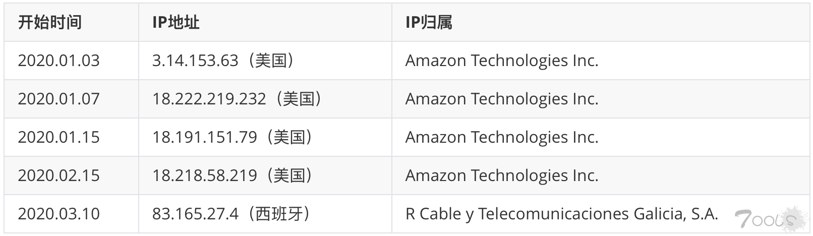Click IP address 18.191.151.79
This screenshot has width=813, height=236.
(205, 137)
